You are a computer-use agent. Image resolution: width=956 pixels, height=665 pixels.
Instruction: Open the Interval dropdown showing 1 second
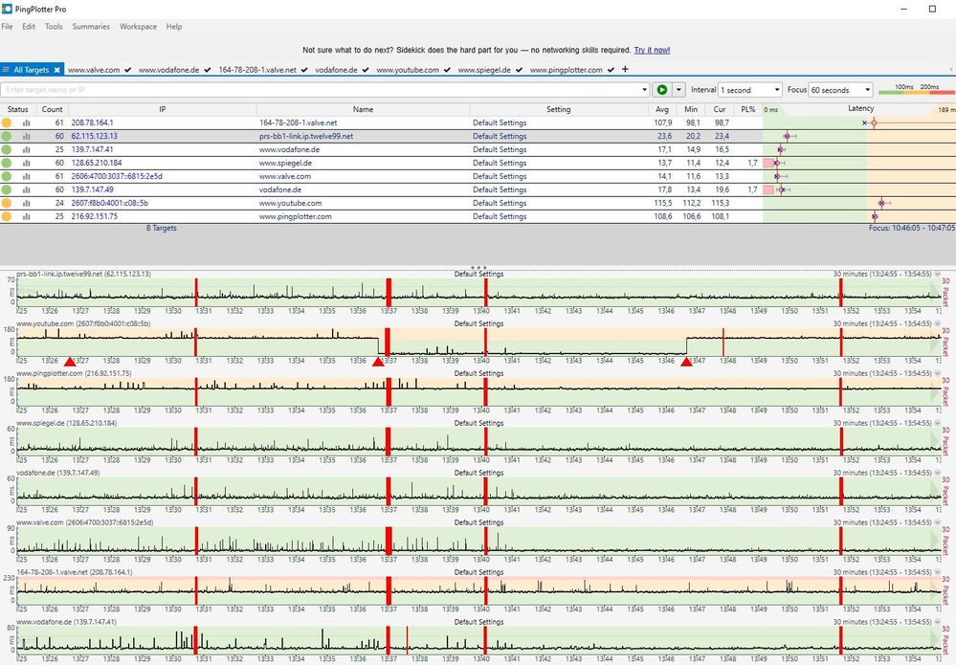click(x=750, y=90)
